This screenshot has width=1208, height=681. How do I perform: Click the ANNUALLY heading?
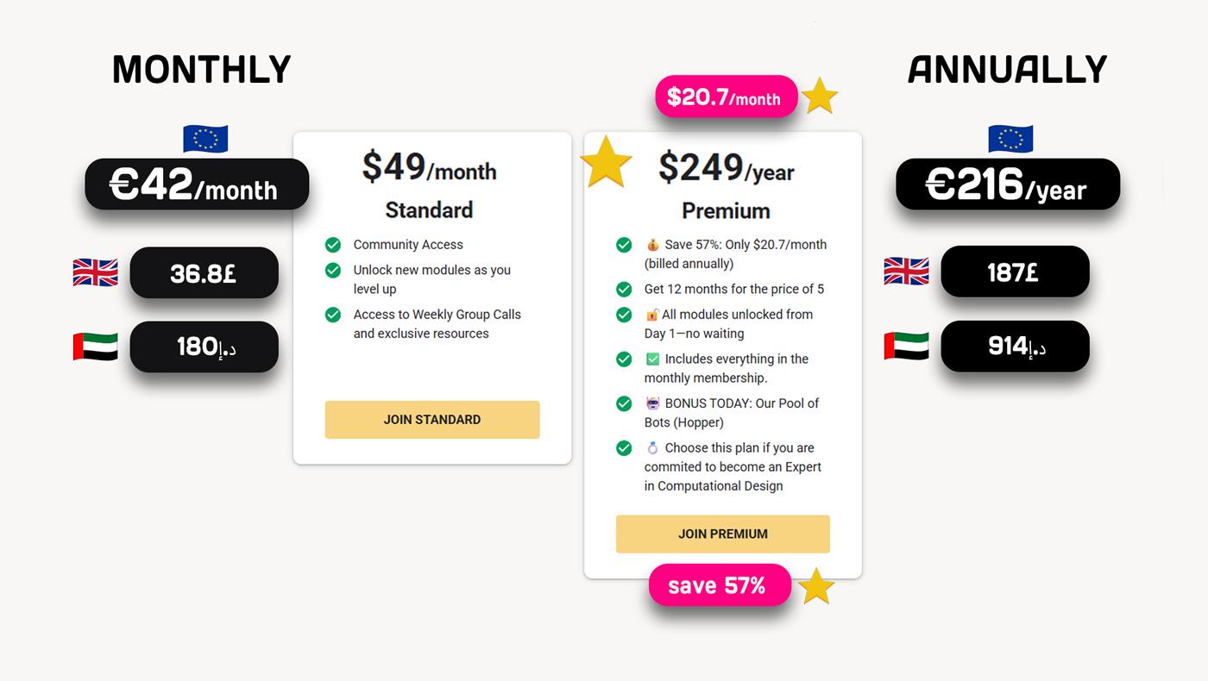pos(1007,70)
